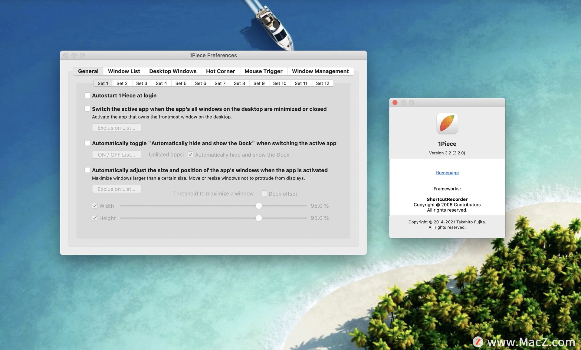Open the Homepage link
The width and height of the screenshot is (581, 350).
tap(447, 173)
